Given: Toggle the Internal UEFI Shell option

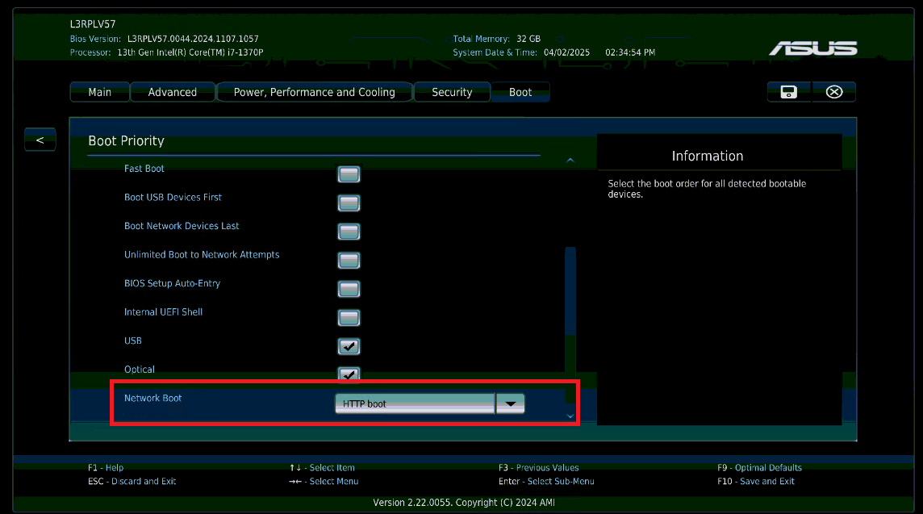Looking at the screenshot, I should pos(349,318).
